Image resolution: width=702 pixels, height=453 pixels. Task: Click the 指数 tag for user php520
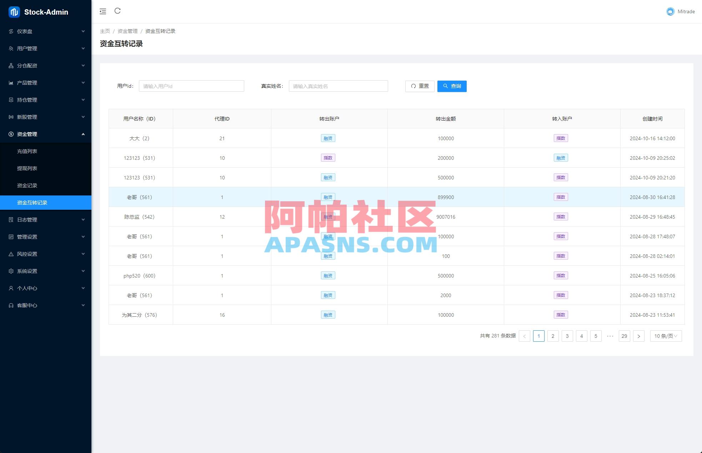pyautogui.click(x=561, y=275)
